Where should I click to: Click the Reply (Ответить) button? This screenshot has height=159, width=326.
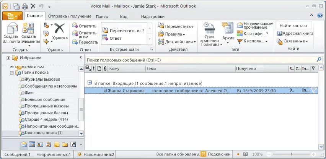[85, 26]
